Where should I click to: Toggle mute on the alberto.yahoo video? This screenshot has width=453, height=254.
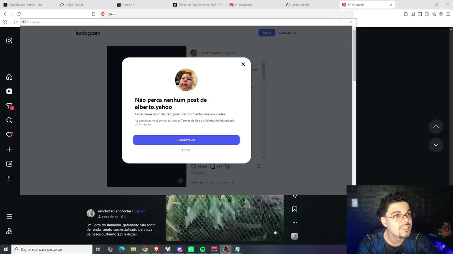pyautogui.click(x=180, y=181)
